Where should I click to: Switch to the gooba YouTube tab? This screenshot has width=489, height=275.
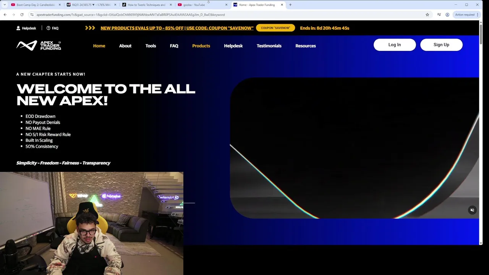coord(202,5)
